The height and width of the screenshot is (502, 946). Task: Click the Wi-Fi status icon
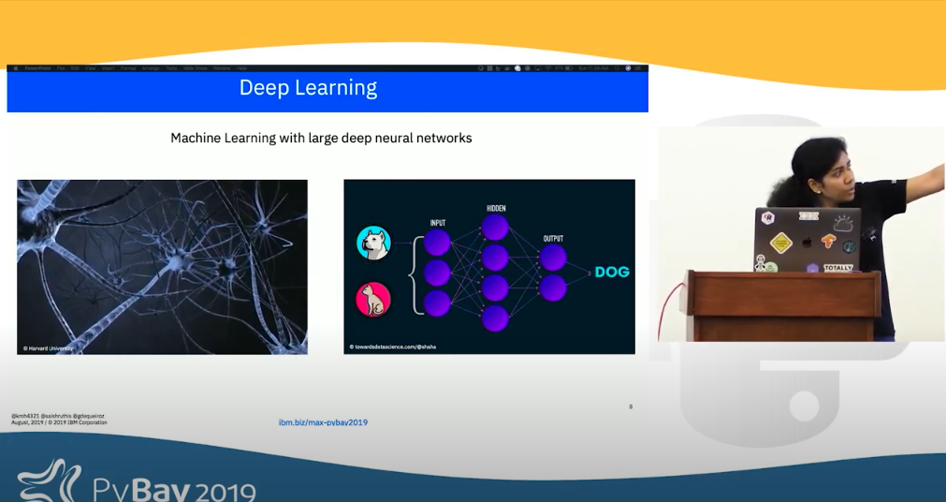(548, 68)
